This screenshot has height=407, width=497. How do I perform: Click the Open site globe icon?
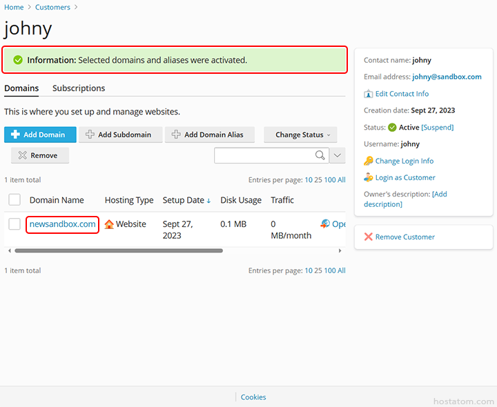pos(325,224)
